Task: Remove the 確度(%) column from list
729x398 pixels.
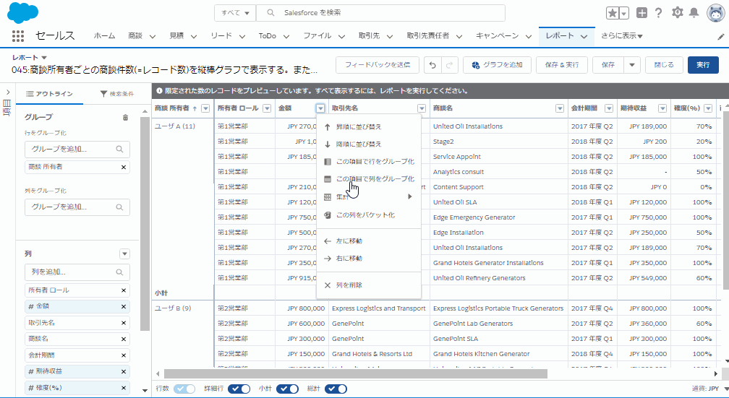Action: click(x=124, y=388)
